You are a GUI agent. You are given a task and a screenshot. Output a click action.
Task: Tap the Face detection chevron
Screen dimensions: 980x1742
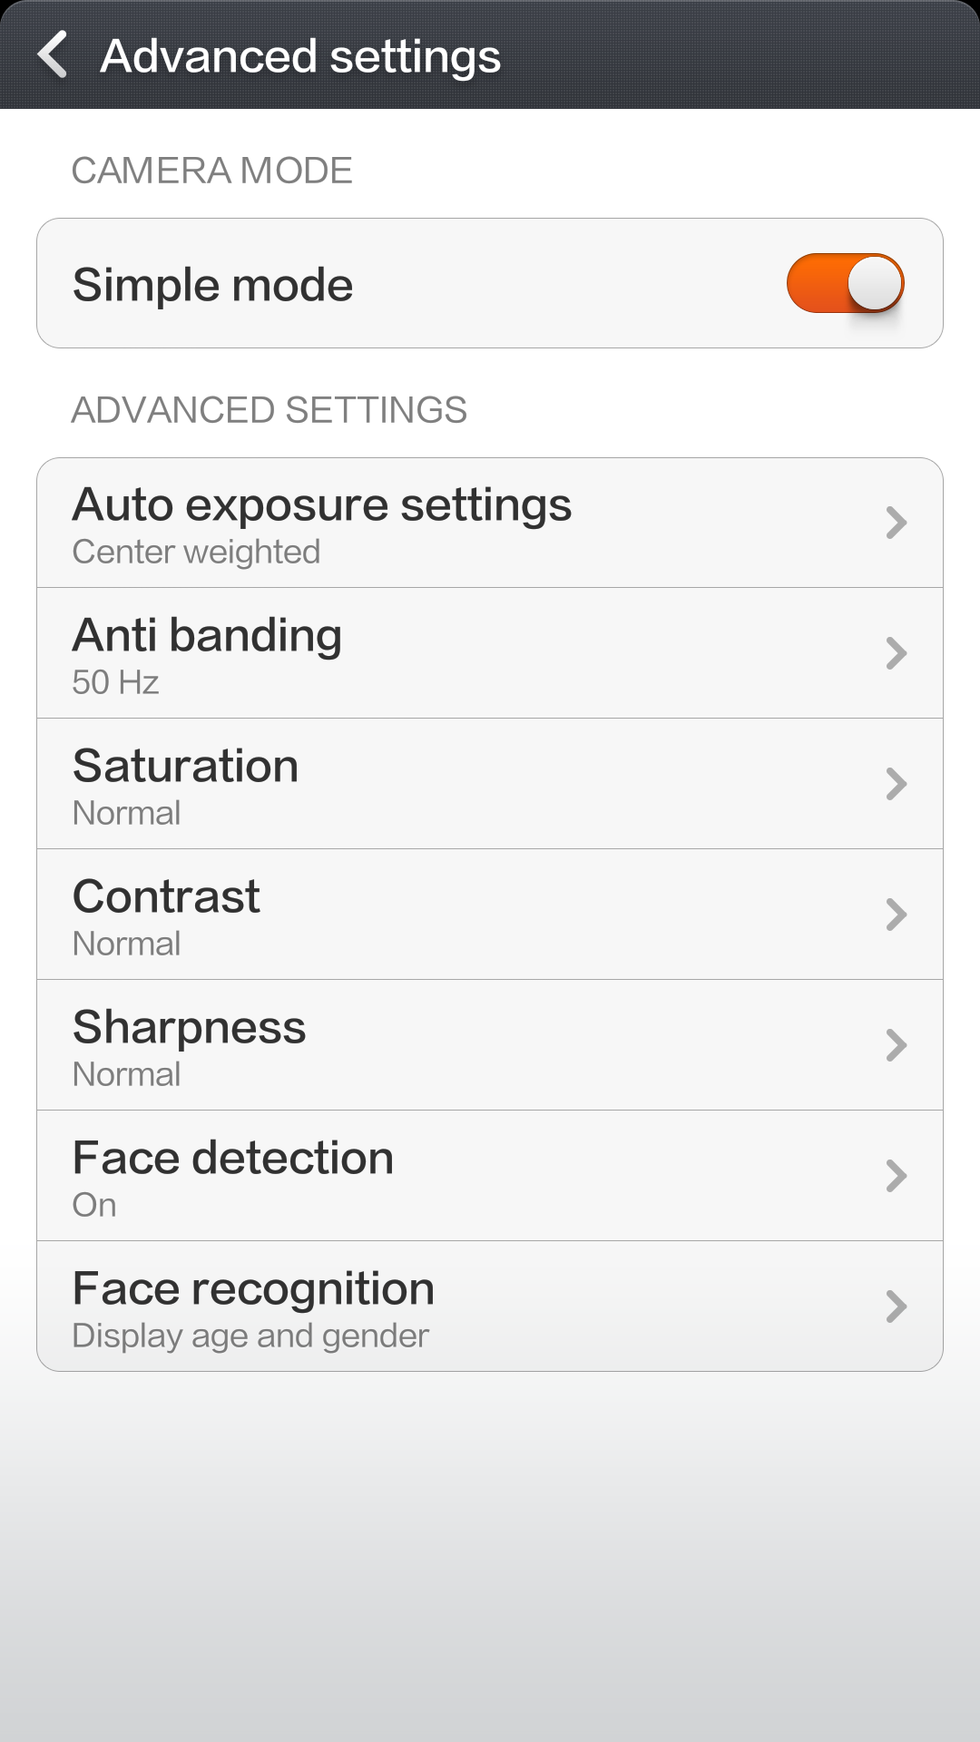pyautogui.click(x=896, y=1176)
